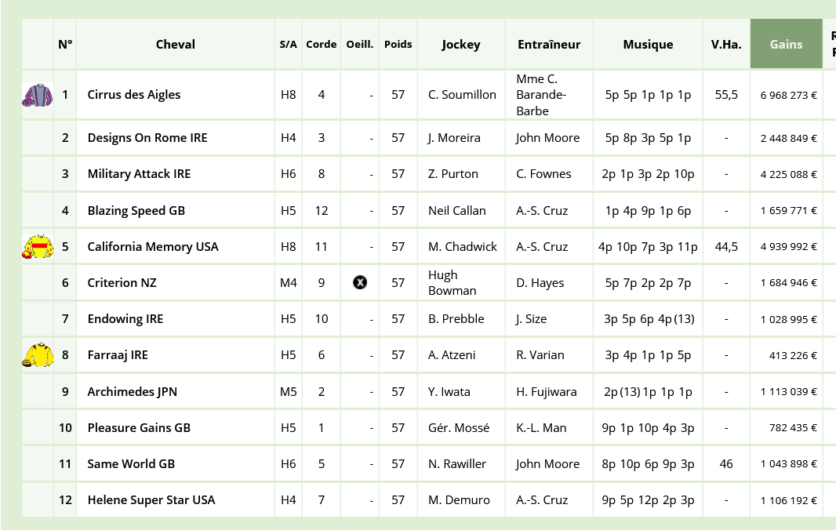Click jockey C. Soumillon

[x=462, y=95]
